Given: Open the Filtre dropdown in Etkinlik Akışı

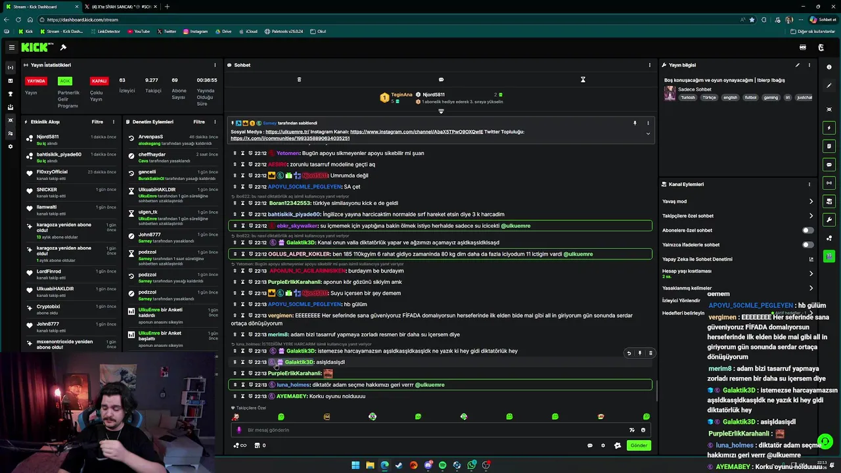Looking at the screenshot, I should point(97,122).
